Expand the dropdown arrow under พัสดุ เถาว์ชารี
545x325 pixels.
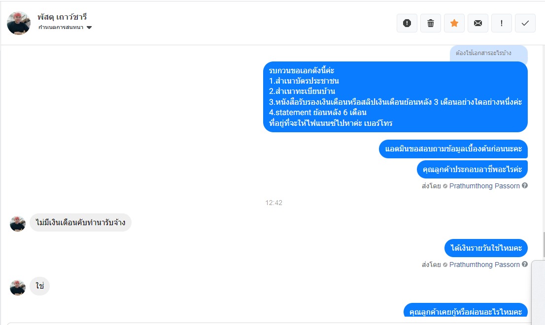(89, 28)
